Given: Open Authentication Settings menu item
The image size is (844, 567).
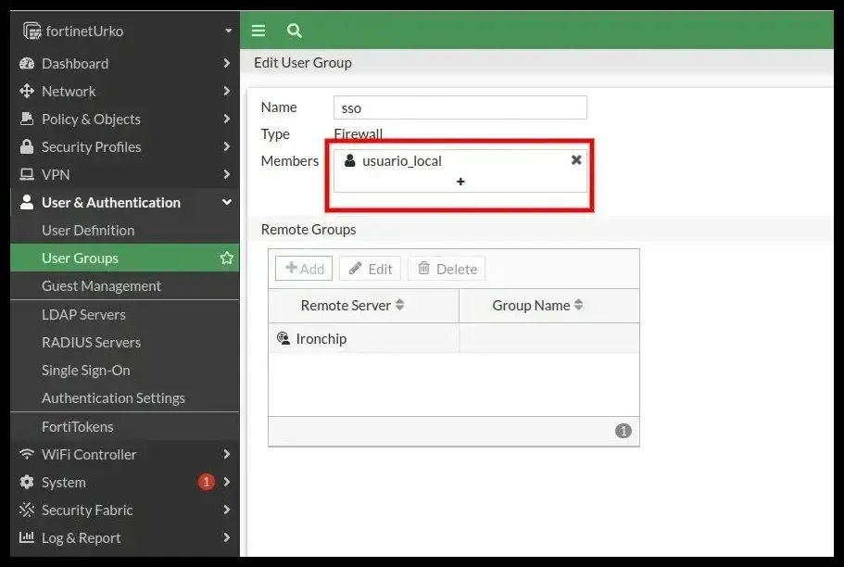Looking at the screenshot, I should (x=124, y=398).
